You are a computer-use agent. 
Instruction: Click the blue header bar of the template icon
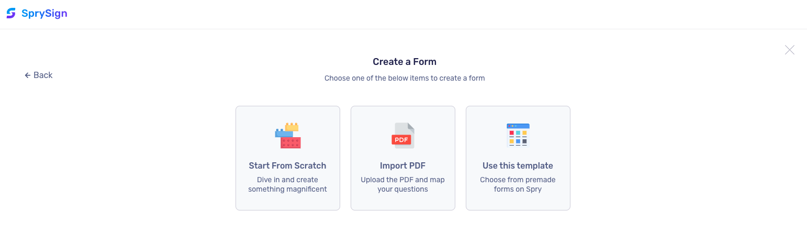[x=518, y=126]
